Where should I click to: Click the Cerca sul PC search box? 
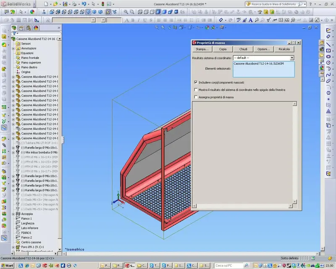point(228,266)
